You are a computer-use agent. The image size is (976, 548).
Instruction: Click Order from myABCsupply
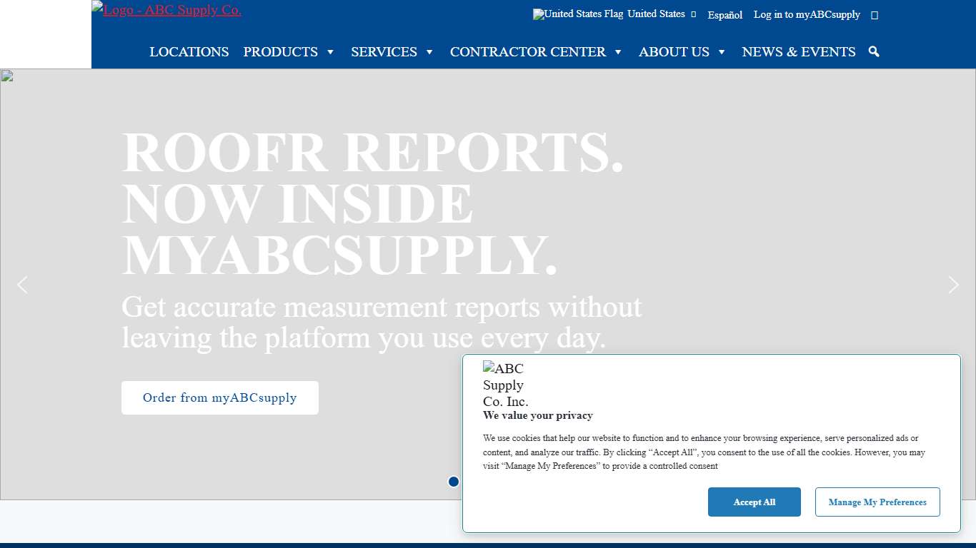[x=219, y=397]
